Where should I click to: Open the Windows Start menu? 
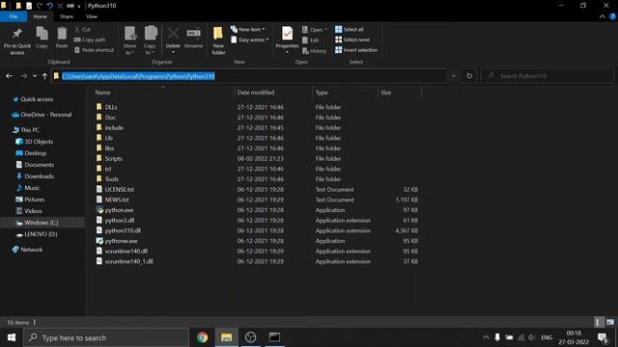point(12,337)
